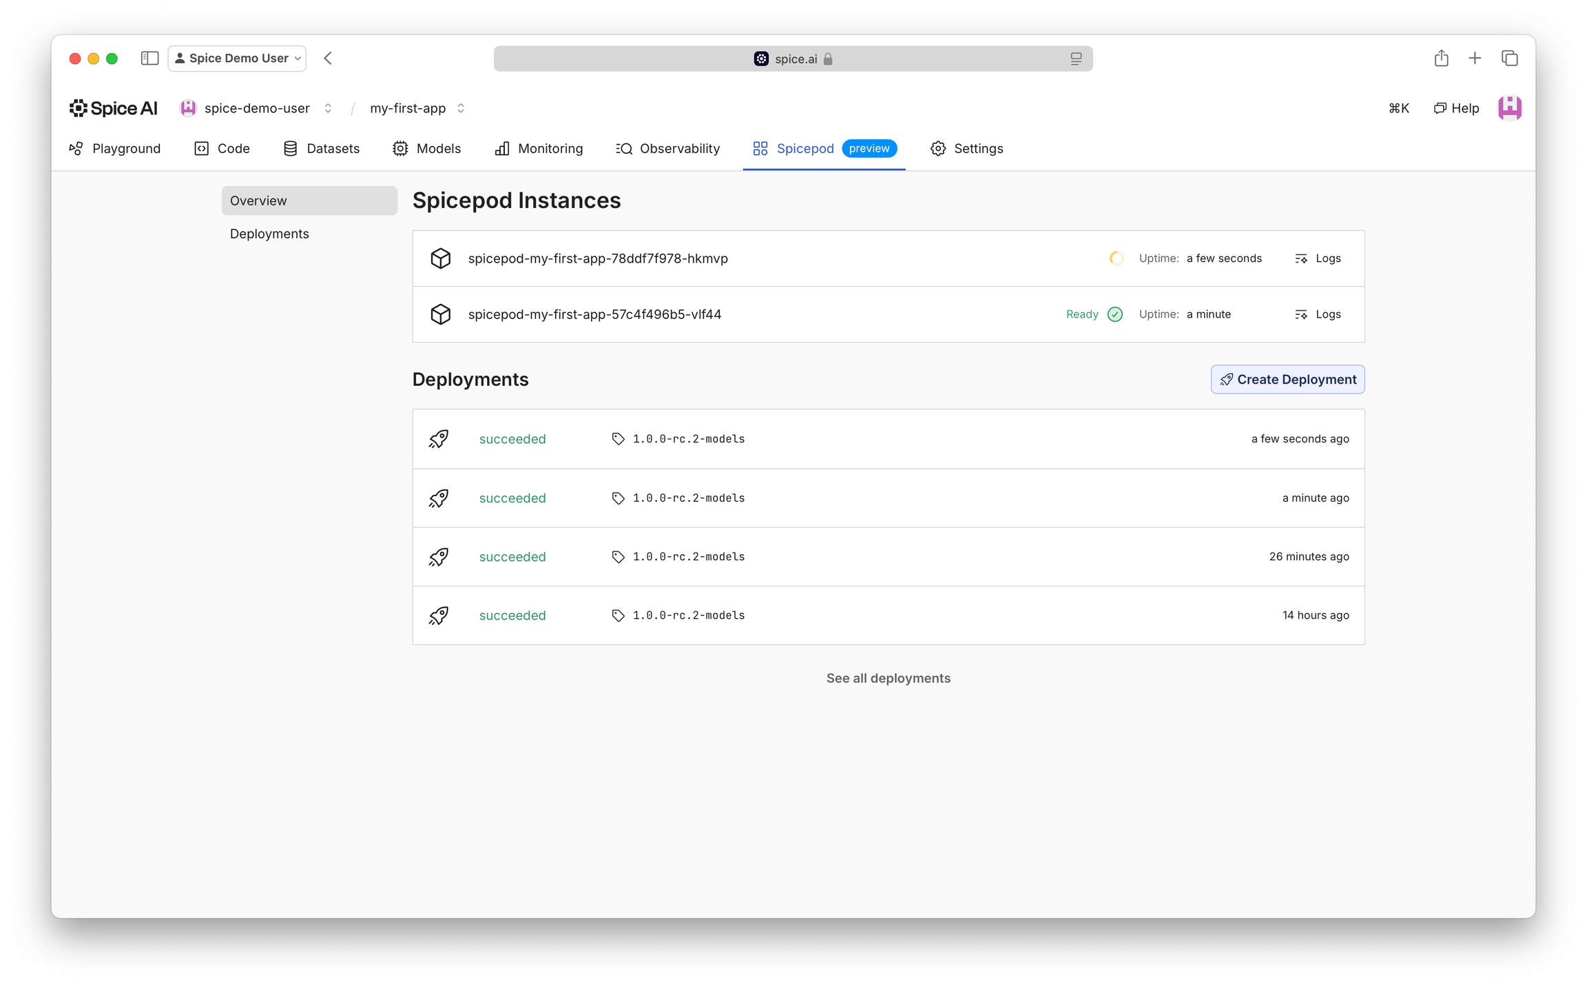Click the user avatar icon top right
Image resolution: width=1587 pixels, height=986 pixels.
pos(1508,108)
